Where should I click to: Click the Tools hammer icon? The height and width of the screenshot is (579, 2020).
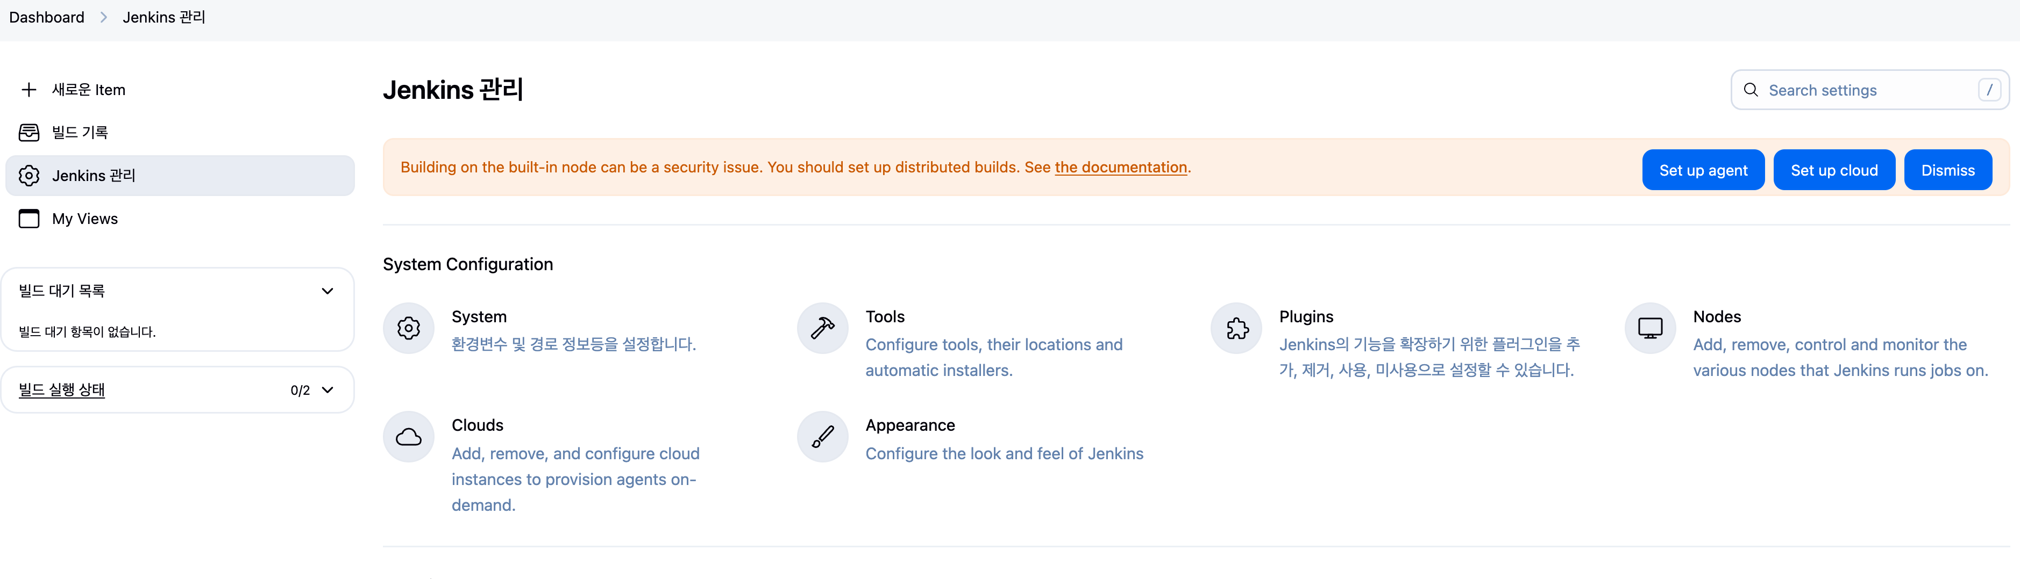click(x=823, y=328)
